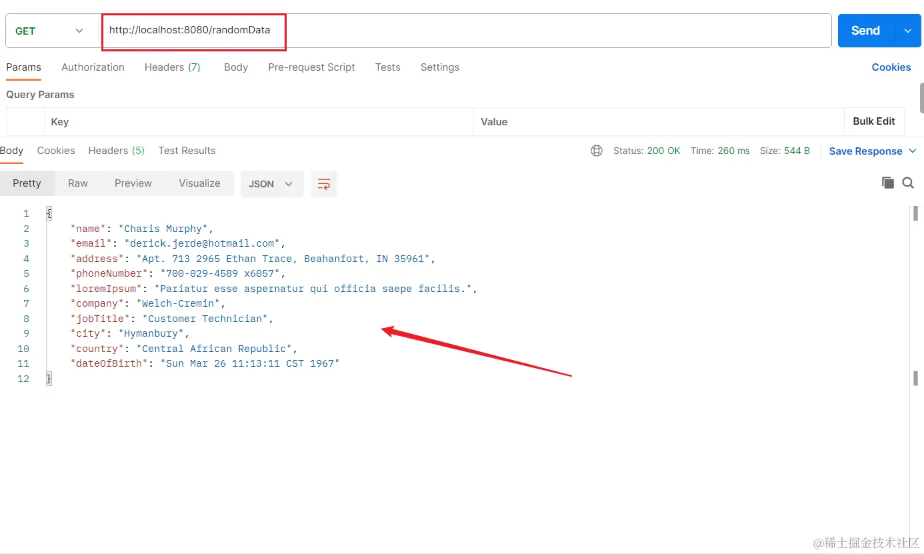This screenshot has height=554, width=924.
Task: Click the Size: 544 B text
Action: (x=785, y=151)
